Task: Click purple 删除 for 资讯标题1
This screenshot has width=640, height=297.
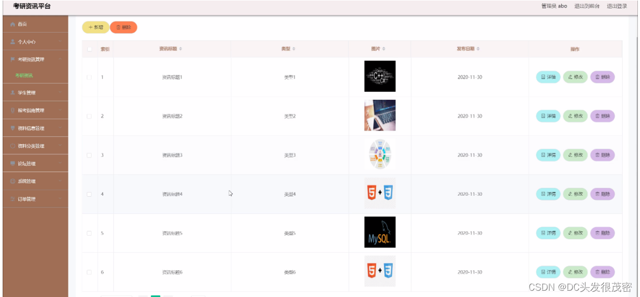Action: point(603,77)
